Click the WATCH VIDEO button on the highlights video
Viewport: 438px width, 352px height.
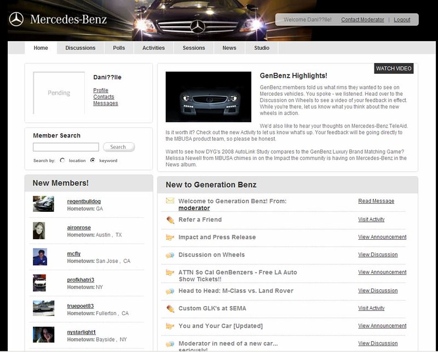[x=394, y=68]
